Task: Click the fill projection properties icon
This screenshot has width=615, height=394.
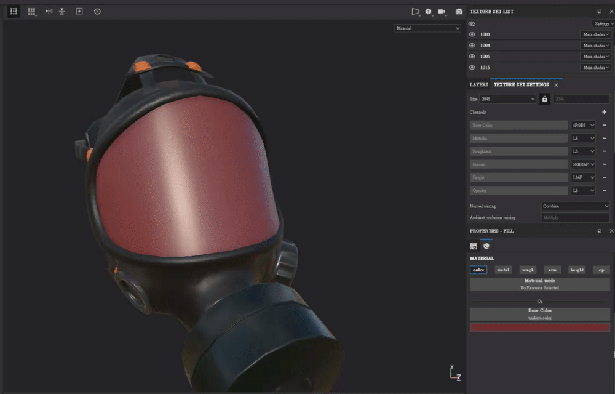Action: pyautogui.click(x=474, y=246)
